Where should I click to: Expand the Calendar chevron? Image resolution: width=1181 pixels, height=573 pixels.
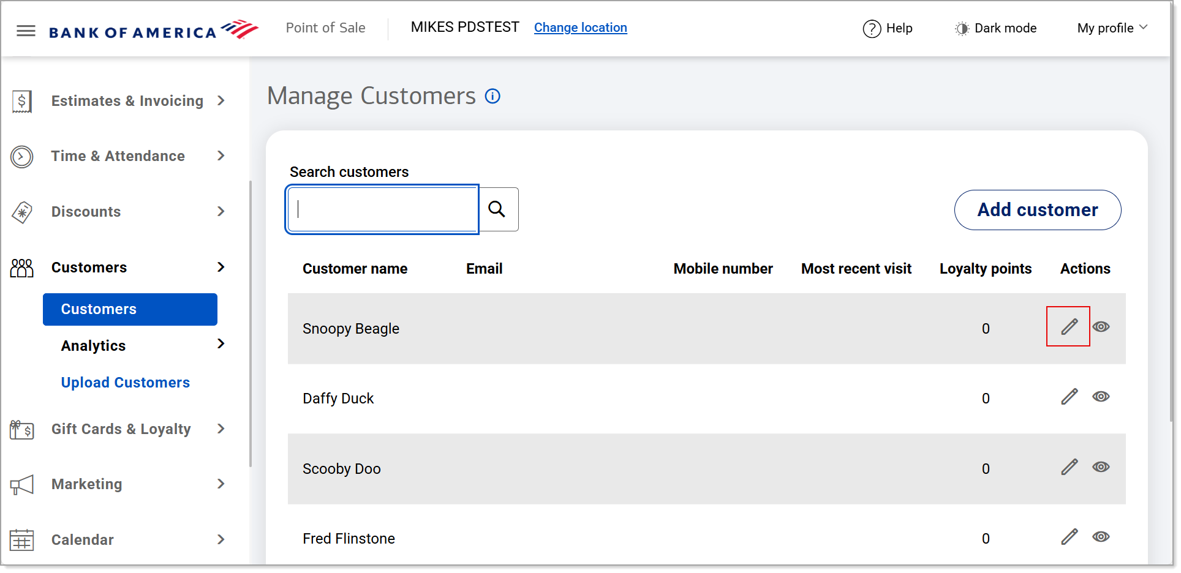[221, 539]
